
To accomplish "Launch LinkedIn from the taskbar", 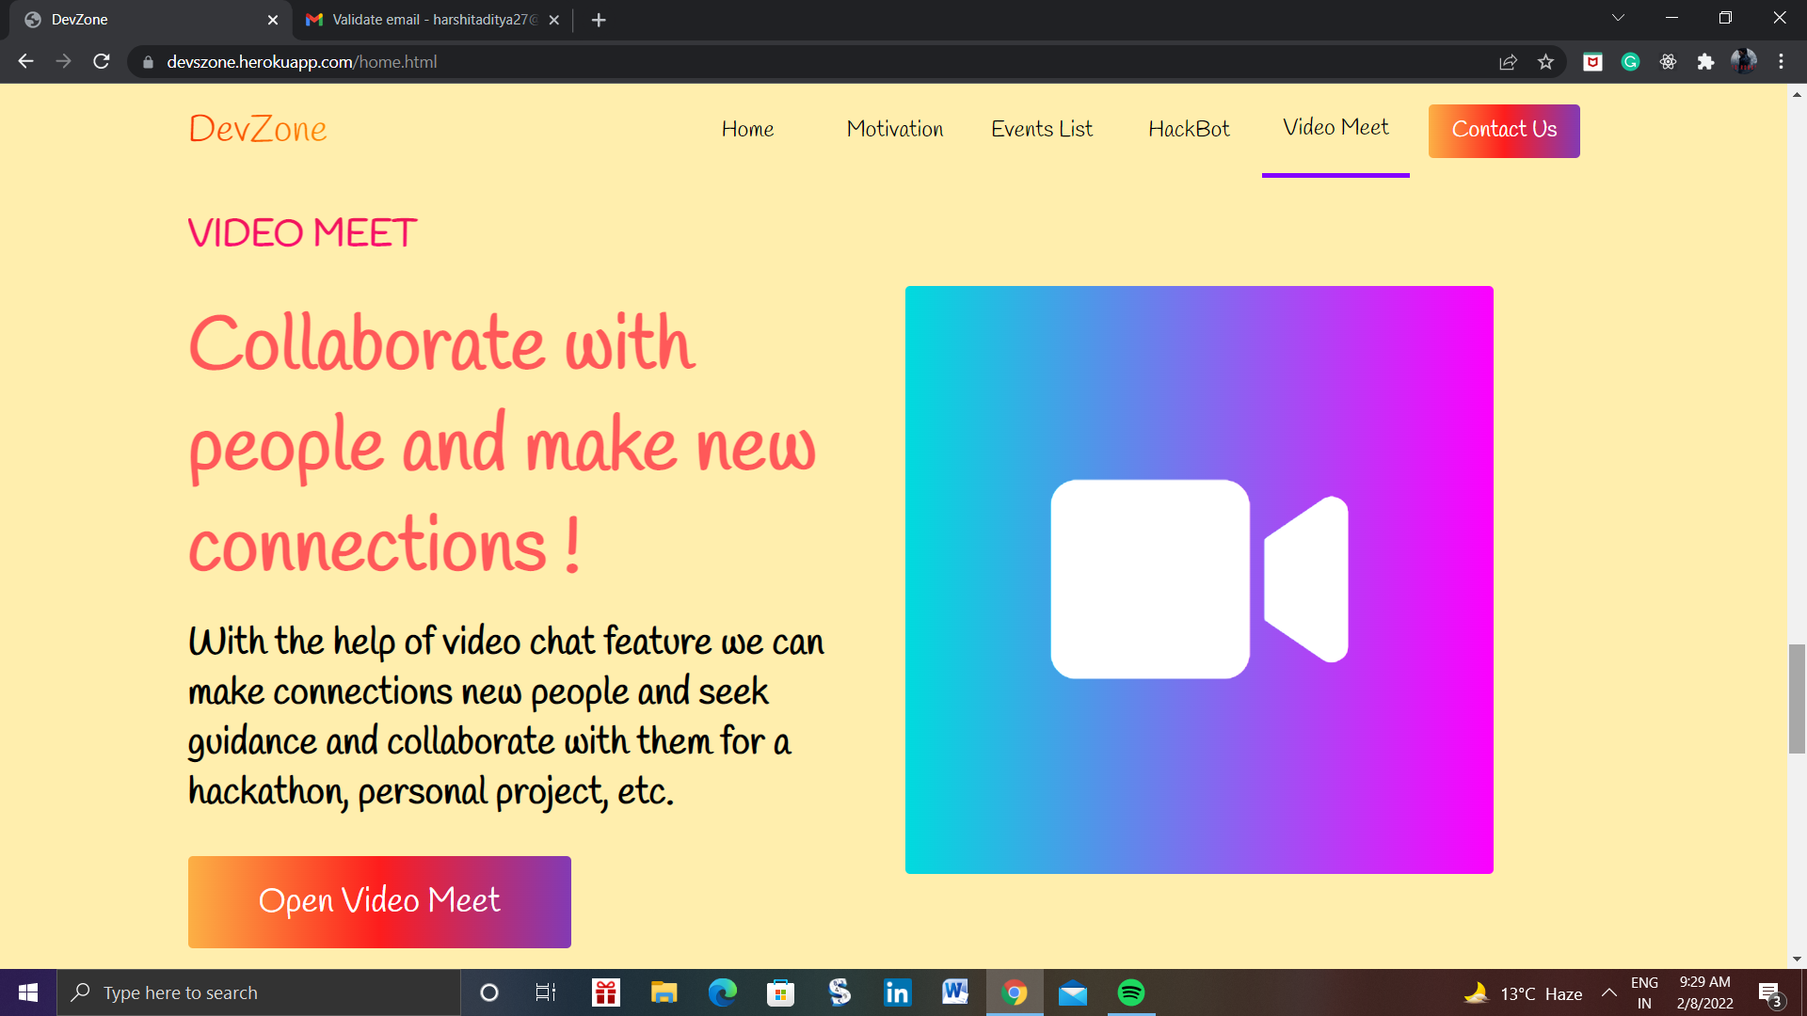I will [x=897, y=992].
